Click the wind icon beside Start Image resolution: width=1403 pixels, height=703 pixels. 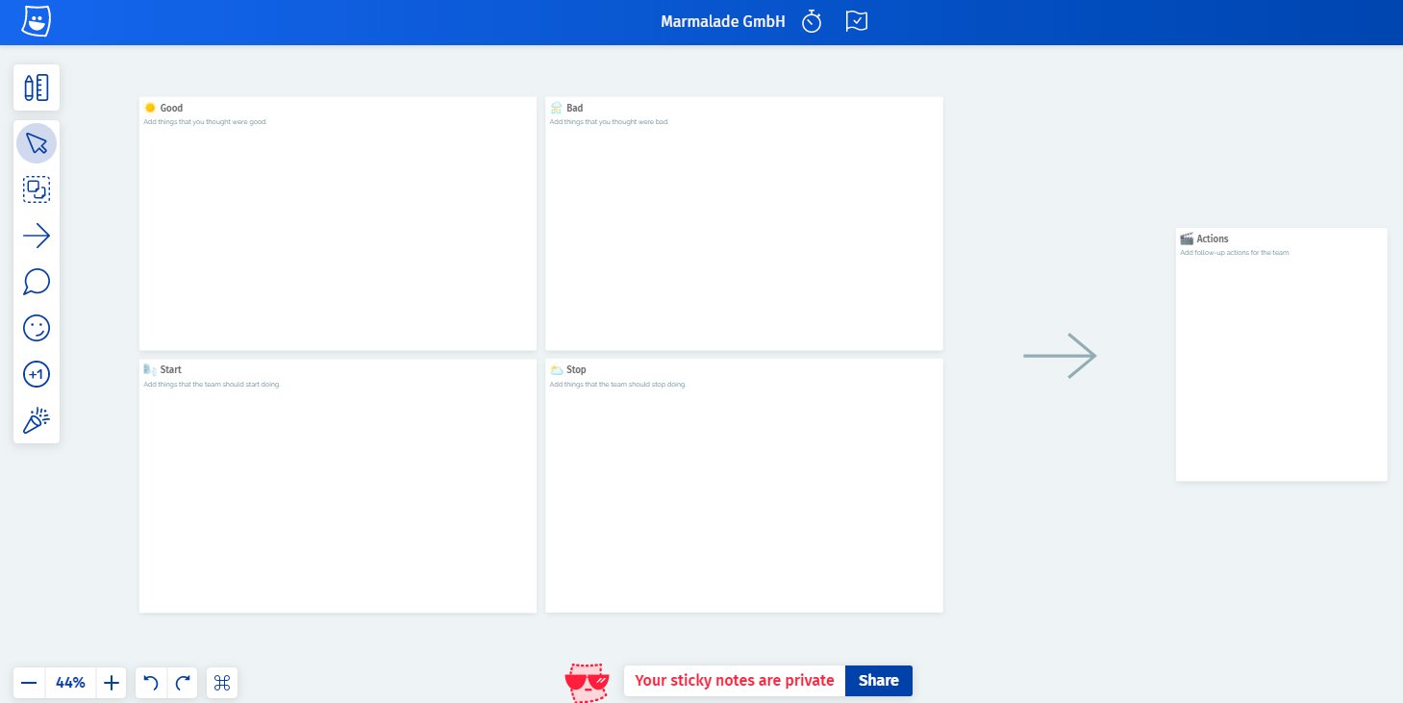[x=149, y=369]
